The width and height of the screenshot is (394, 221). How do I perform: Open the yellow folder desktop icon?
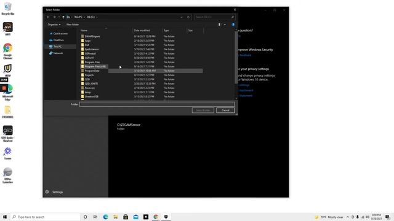(7, 112)
